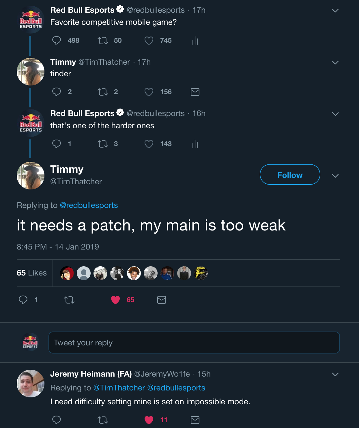This screenshot has height=428, width=359.
Task: Follow Timmy's account
Action: 290,174
